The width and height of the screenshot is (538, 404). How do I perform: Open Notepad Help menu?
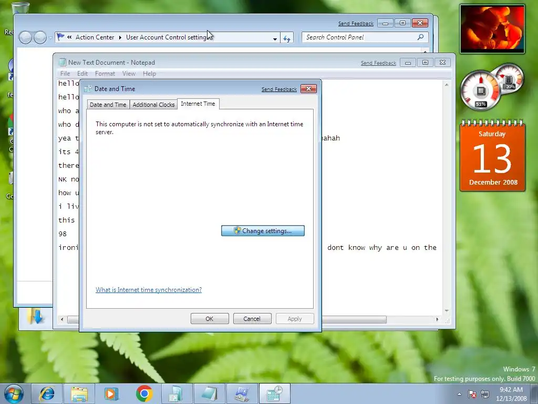pos(149,74)
